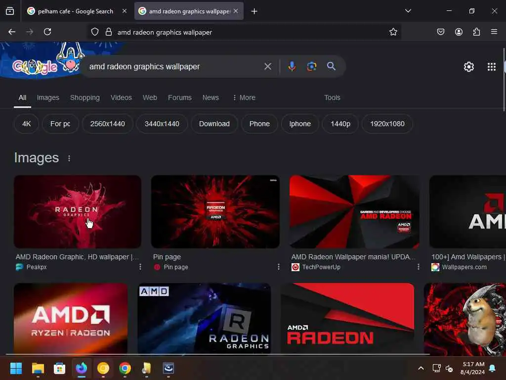The width and height of the screenshot is (506, 380).
Task: Open the Google apps grid
Action: coord(492,67)
